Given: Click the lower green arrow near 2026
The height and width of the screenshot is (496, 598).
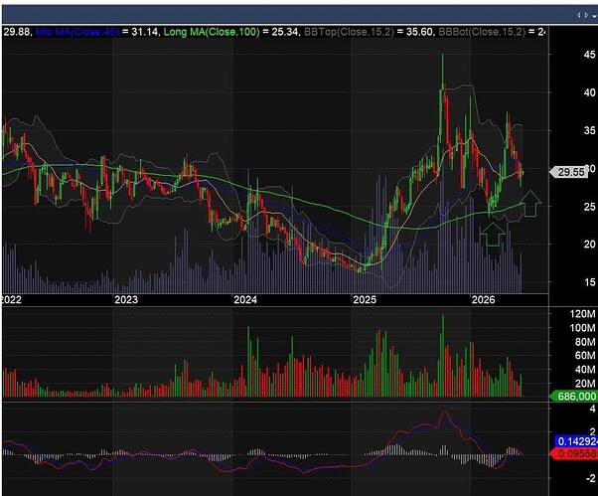Looking at the screenshot, I should (x=493, y=235).
